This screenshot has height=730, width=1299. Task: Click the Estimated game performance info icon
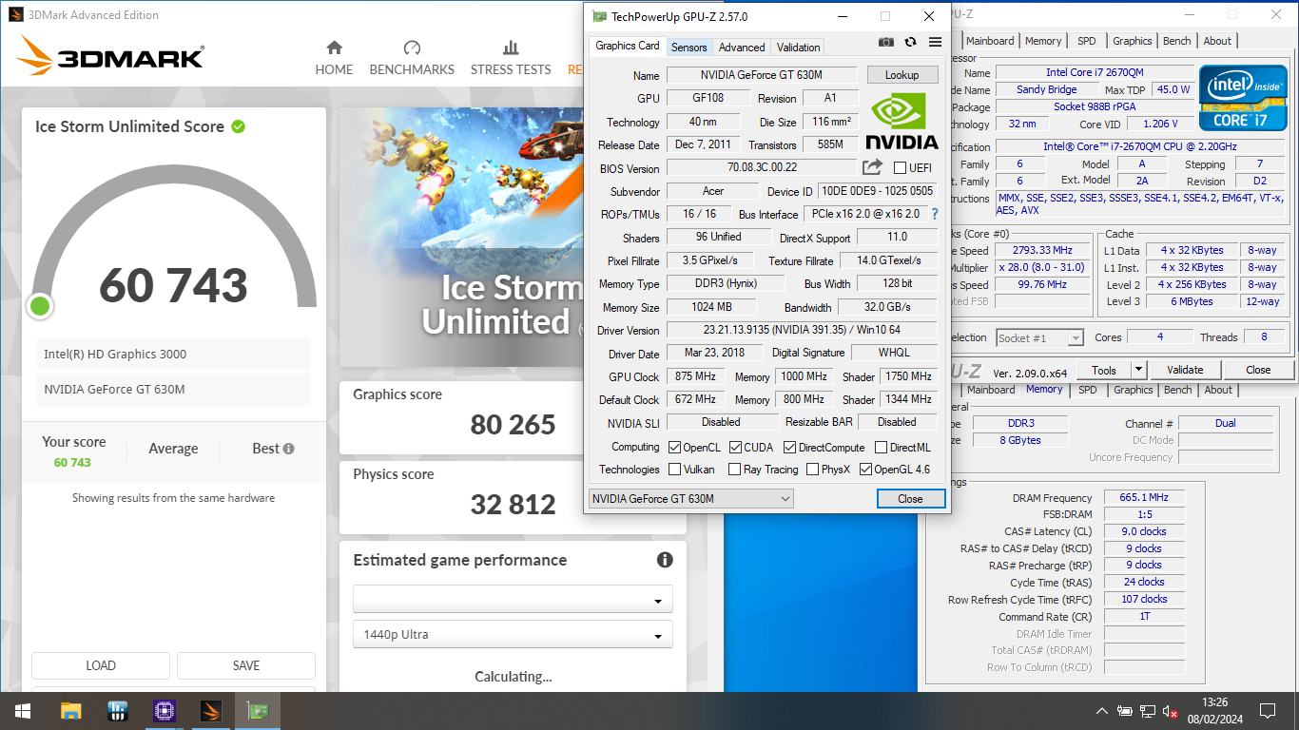(665, 560)
